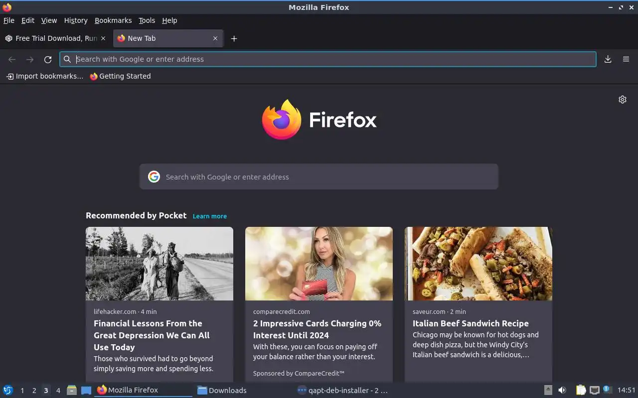
Task: Open the Bookmarks menu
Action: point(113,20)
